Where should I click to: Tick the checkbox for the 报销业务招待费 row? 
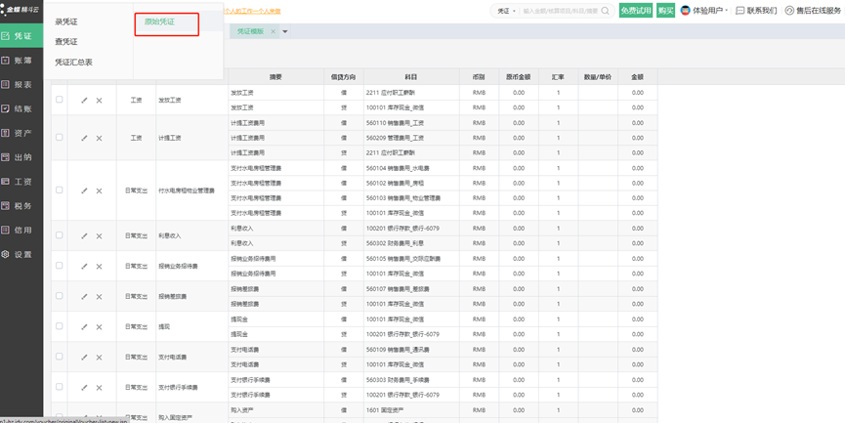coord(60,266)
